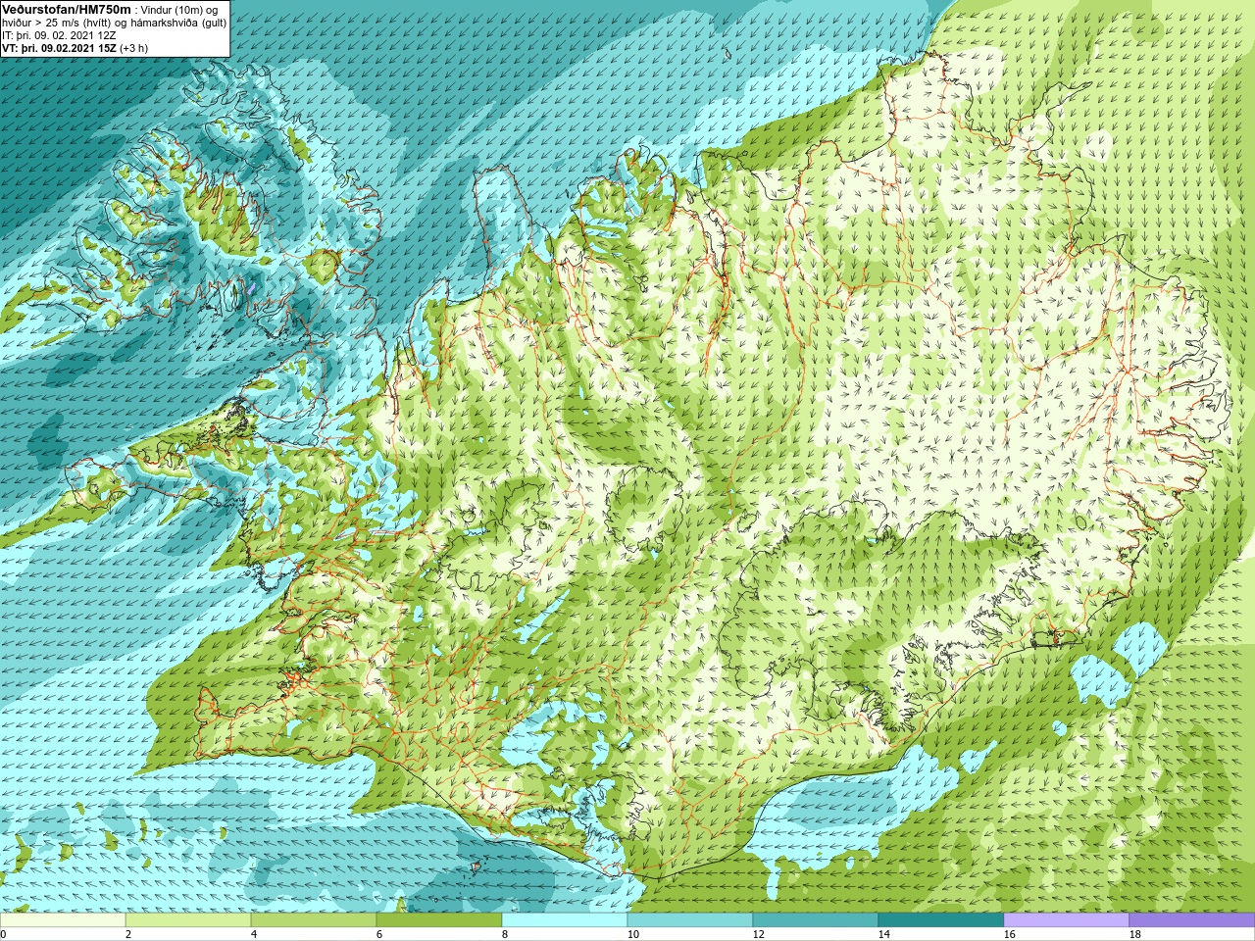This screenshot has width=1255, height=941.
Task: Click the 'Vindur (10m) og' header text
Action: [x=180, y=10]
